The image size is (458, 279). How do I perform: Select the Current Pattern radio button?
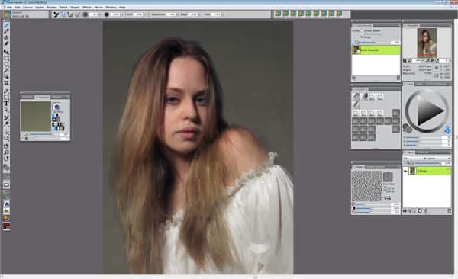coord(362,30)
